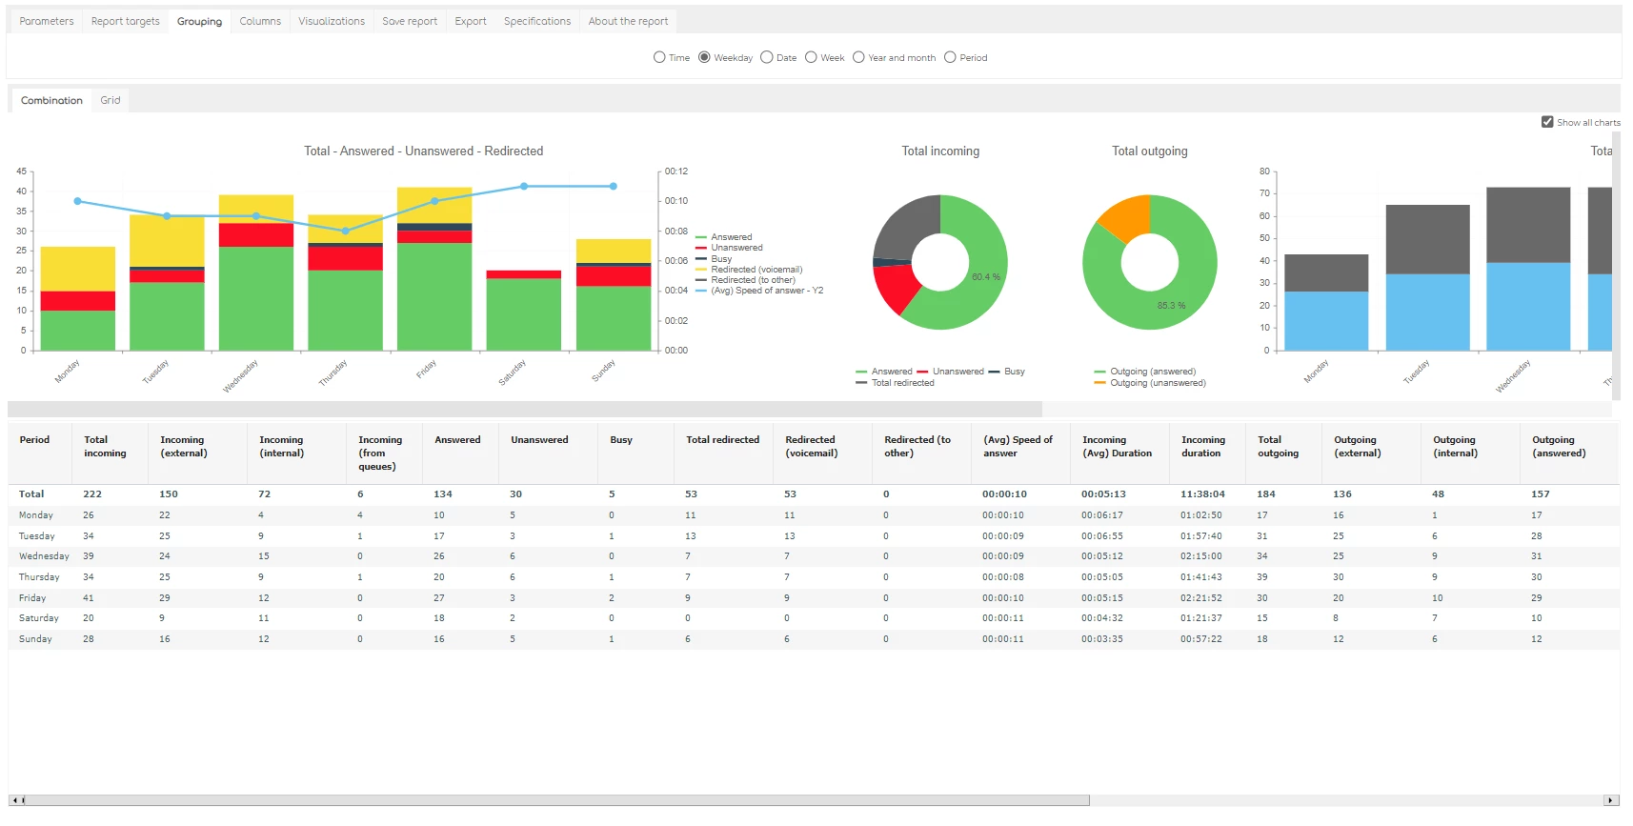Sort by the Total incoming column header
Image resolution: width=1633 pixels, height=826 pixels.
point(105,447)
